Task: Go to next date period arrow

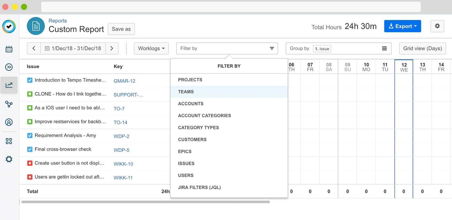Action: point(112,48)
